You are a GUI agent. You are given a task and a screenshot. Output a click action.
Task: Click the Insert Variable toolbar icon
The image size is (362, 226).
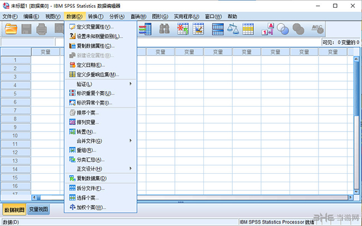(x=198, y=29)
